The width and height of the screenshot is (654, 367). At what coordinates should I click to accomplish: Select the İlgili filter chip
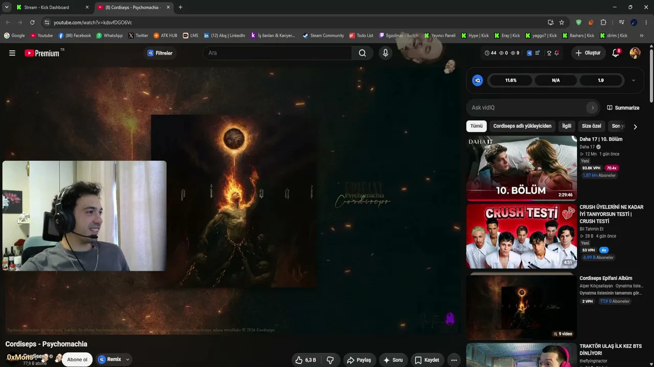tap(567, 126)
